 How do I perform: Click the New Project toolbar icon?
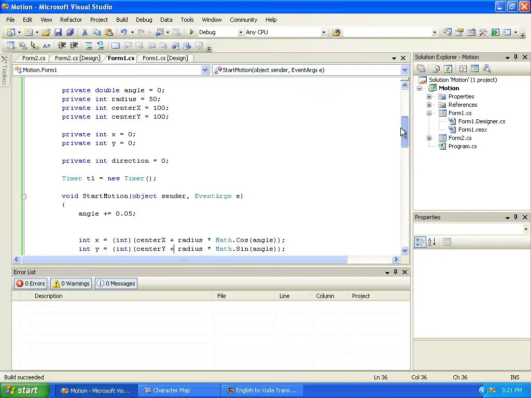coord(10,32)
